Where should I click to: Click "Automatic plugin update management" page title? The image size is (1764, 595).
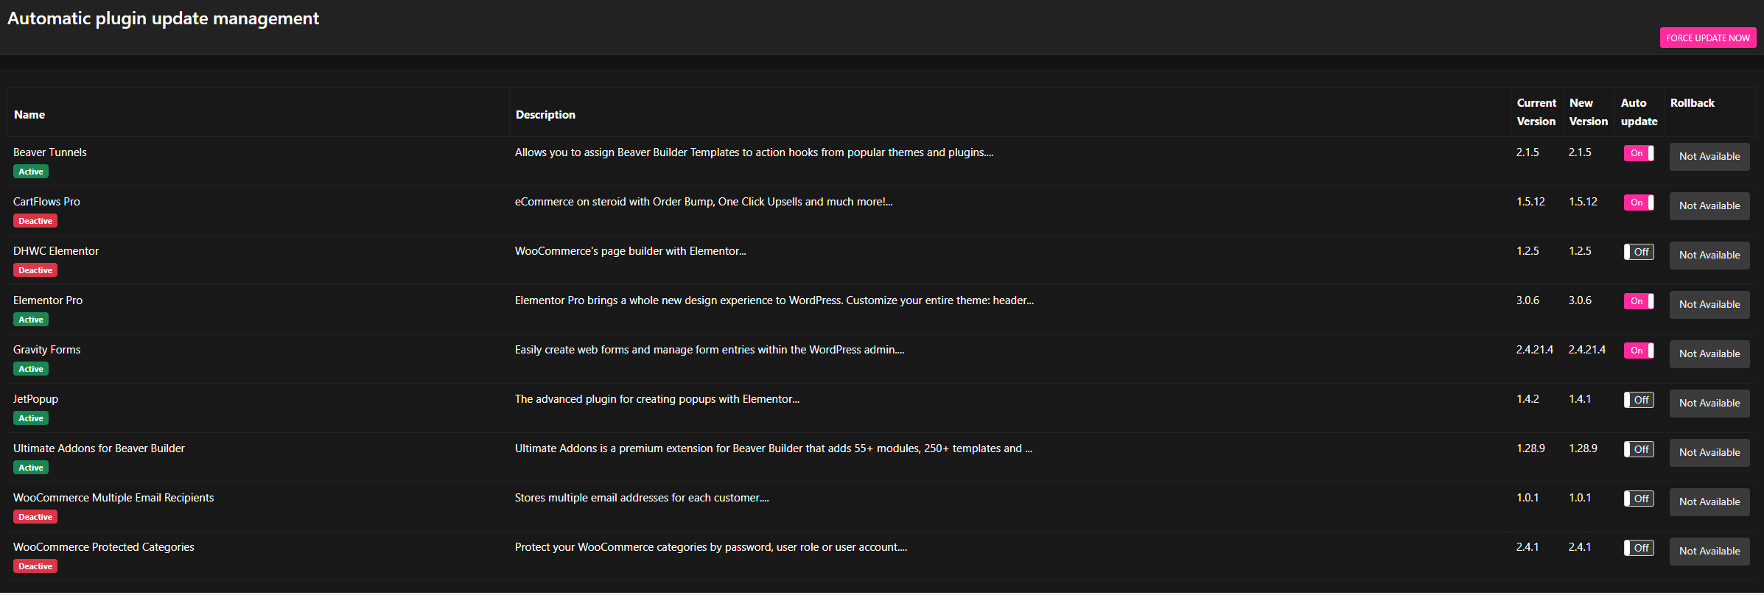(x=164, y=18)
